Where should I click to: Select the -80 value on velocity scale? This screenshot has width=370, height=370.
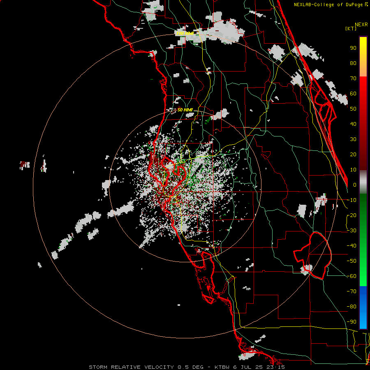[351, 307]
